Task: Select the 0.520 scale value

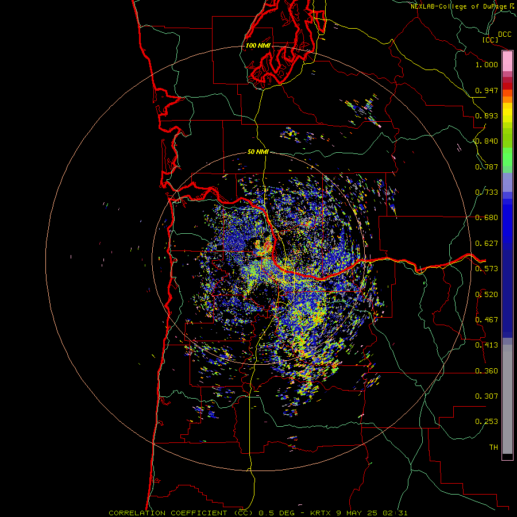Action: click(487, 295)
